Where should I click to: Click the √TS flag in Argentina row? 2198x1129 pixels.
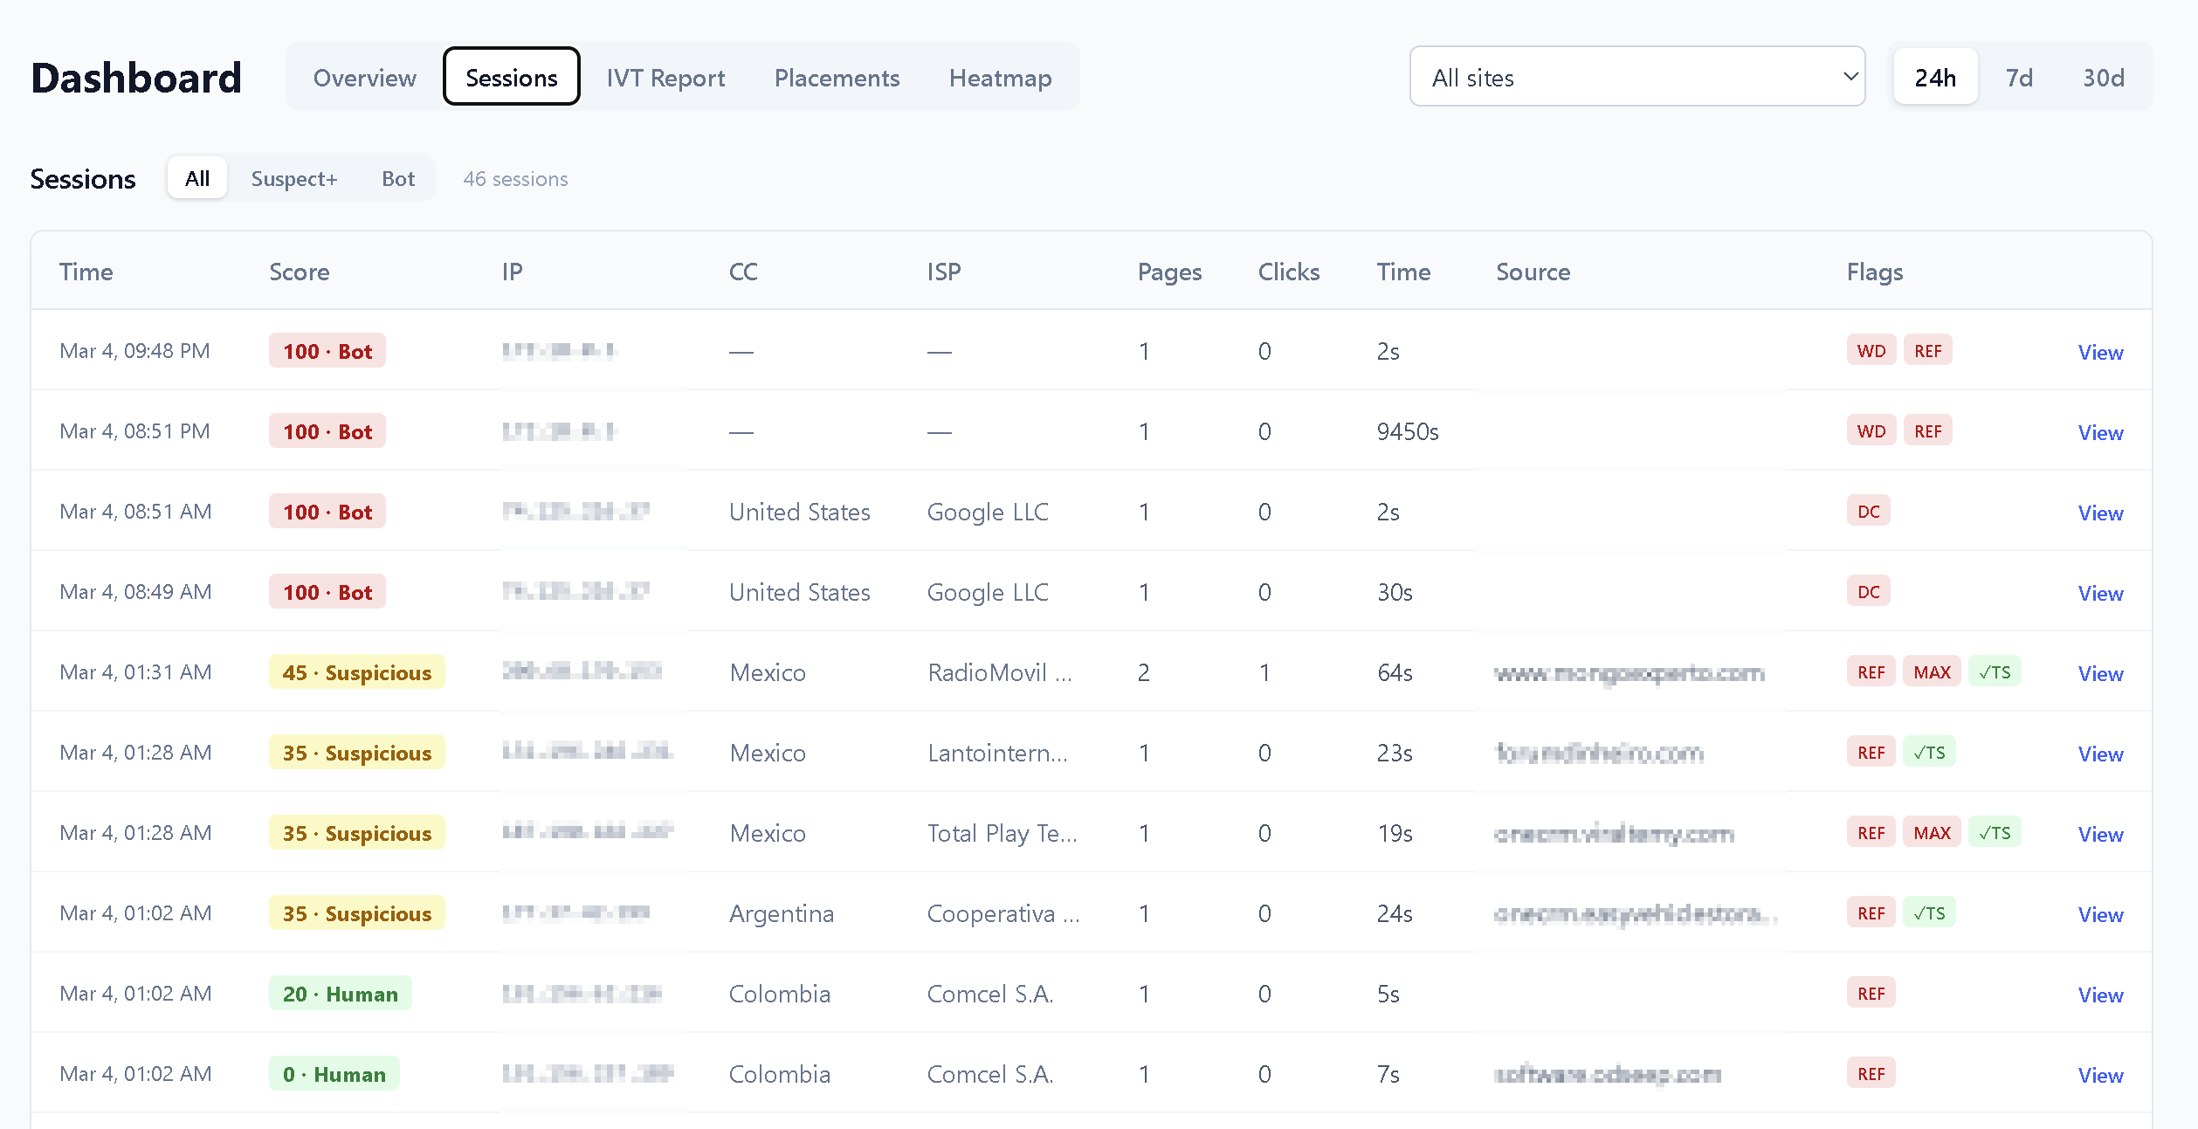tap(1929, 912)
